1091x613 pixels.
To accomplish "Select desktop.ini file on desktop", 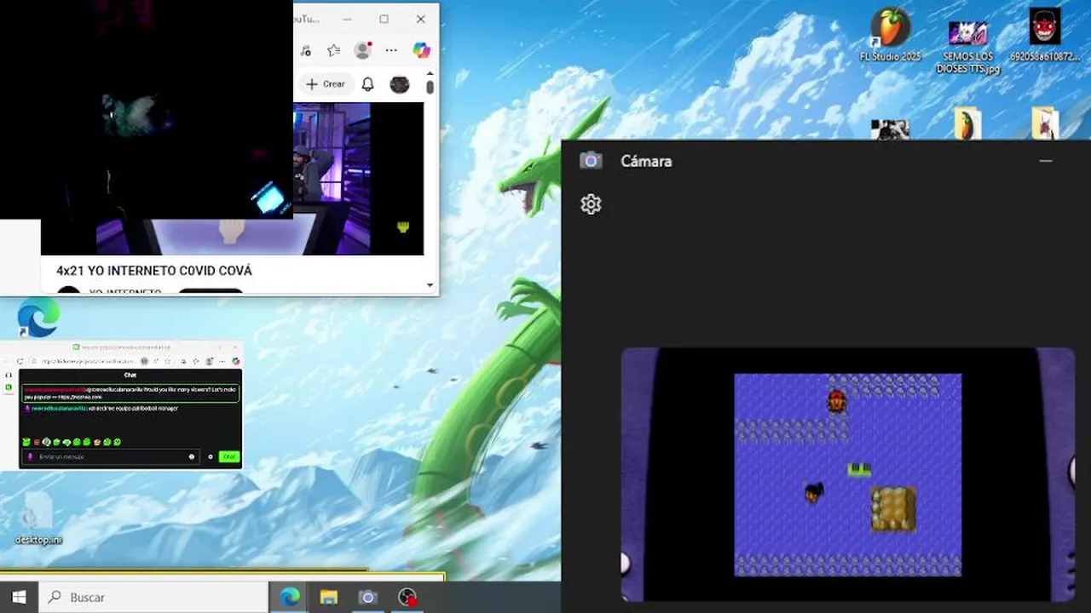I will 38,518.
